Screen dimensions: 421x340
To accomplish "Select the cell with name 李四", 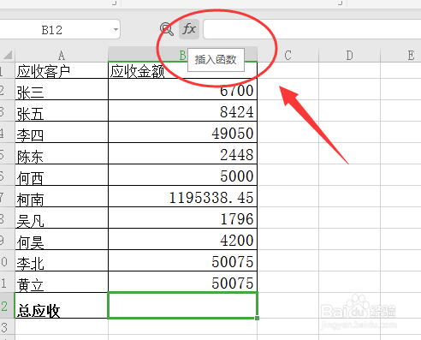I will pos(62,132).
